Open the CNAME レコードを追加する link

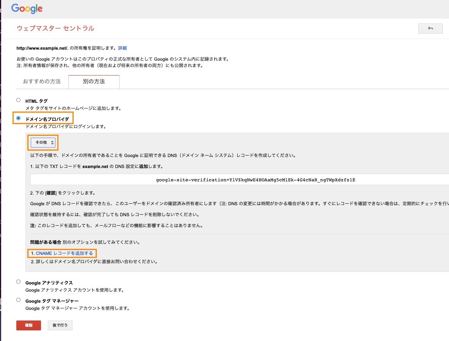click(x=65, y=253)
